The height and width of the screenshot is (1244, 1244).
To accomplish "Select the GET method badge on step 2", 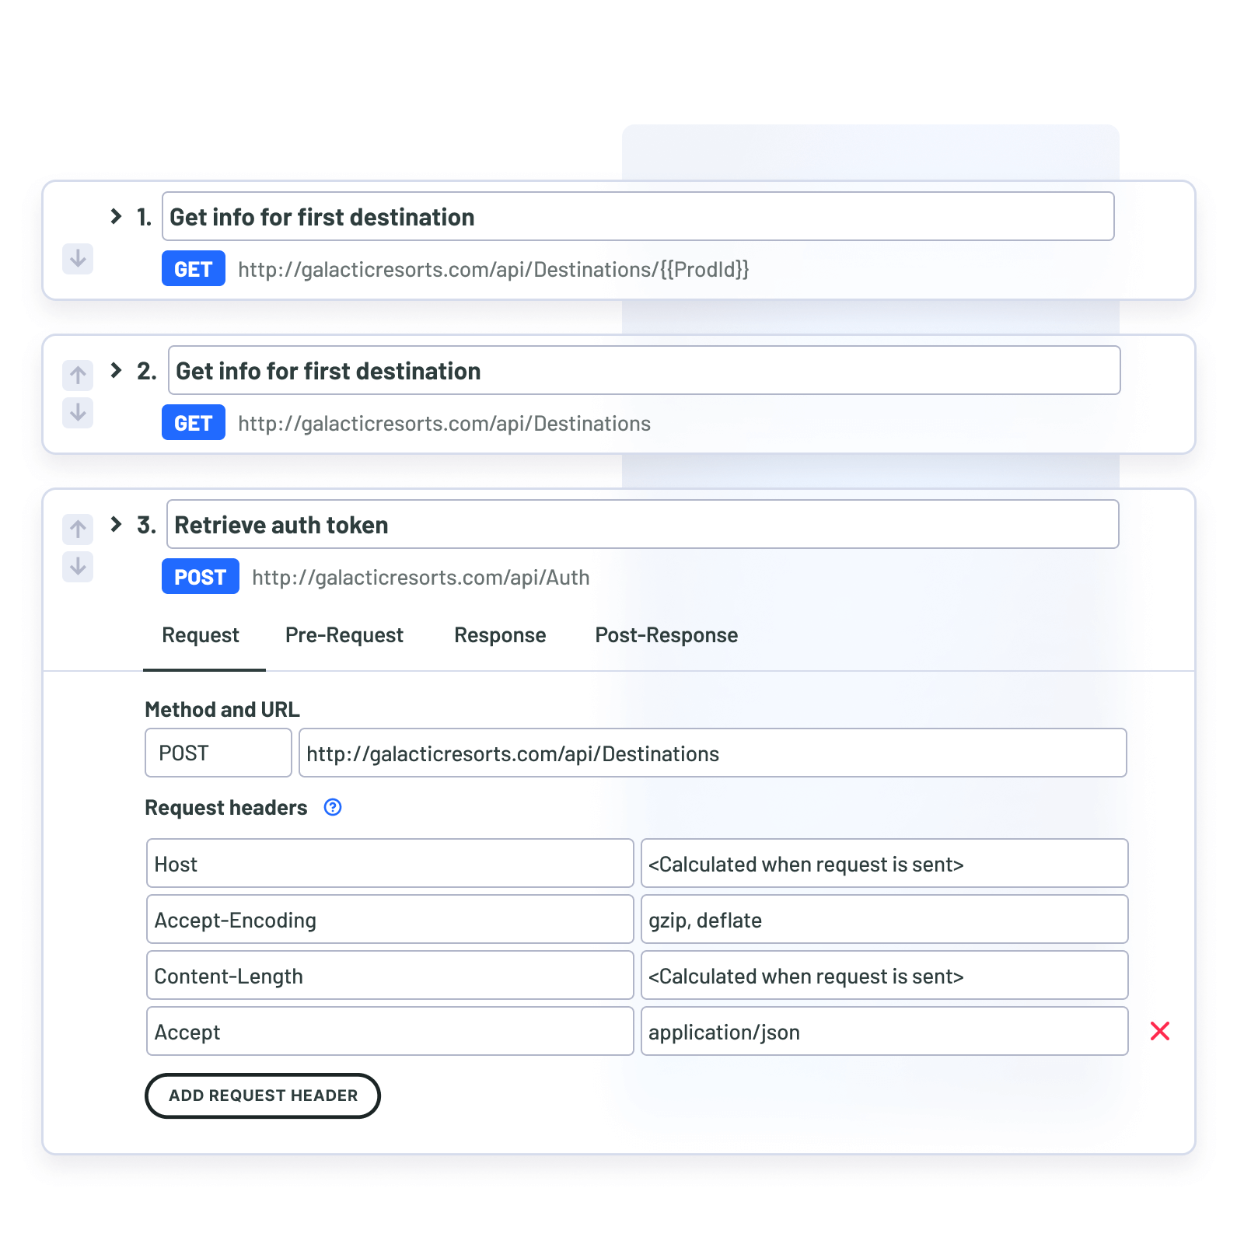I will click(x=193, y=422).
